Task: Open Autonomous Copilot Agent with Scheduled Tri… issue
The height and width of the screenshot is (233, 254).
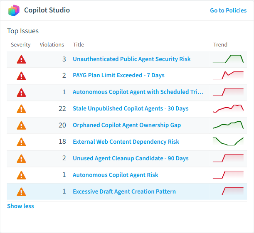Action: pyautogui.click(x=138, y=92)
